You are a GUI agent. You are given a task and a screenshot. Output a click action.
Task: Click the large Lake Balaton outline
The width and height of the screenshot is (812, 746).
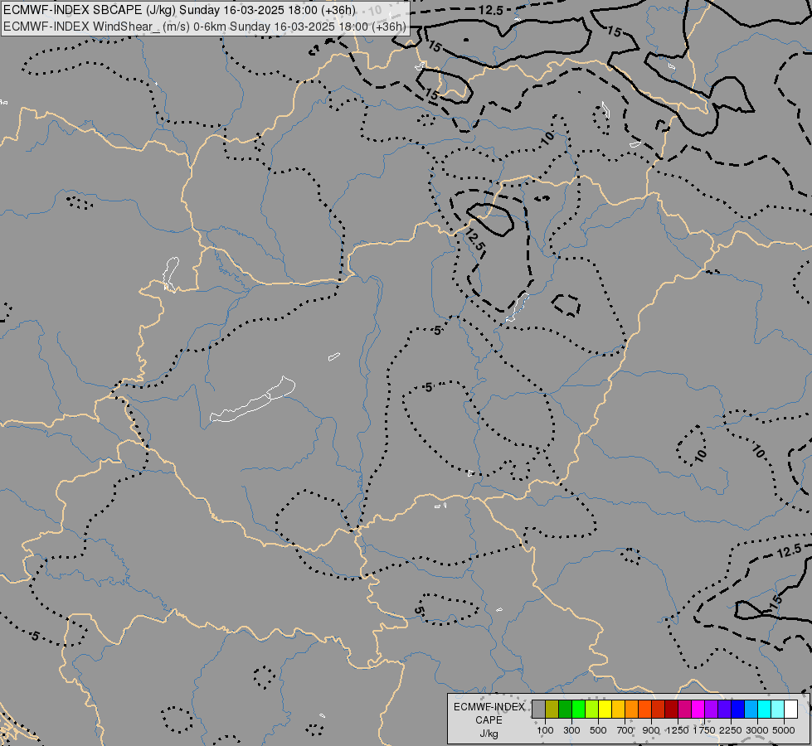pos(253,400)
